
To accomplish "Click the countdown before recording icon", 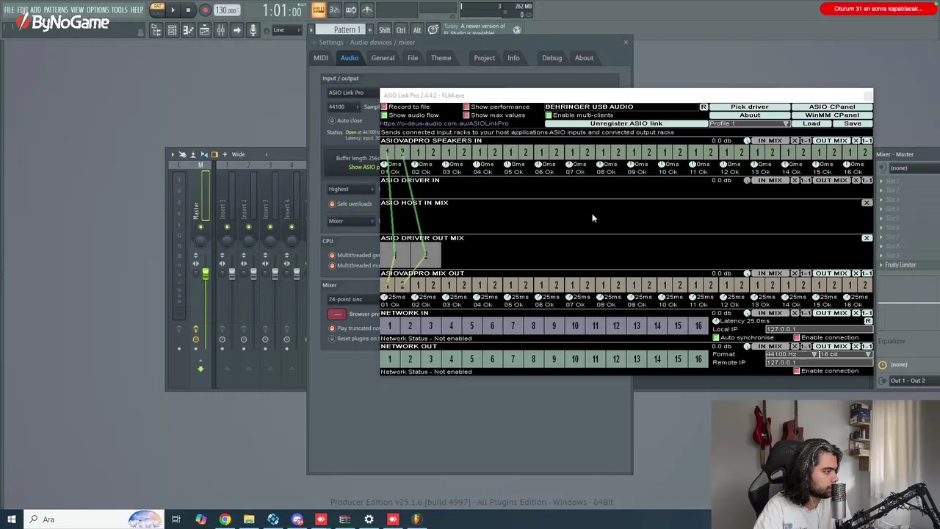I will [334, 10].
